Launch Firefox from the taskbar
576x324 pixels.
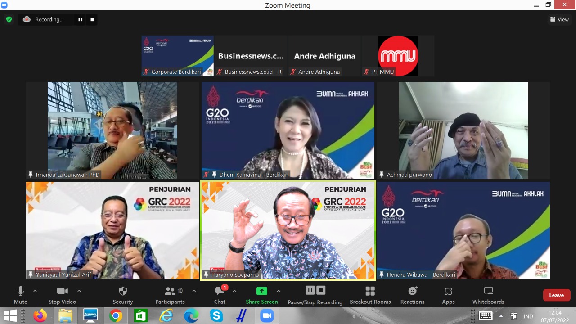(x=40, y=316)
